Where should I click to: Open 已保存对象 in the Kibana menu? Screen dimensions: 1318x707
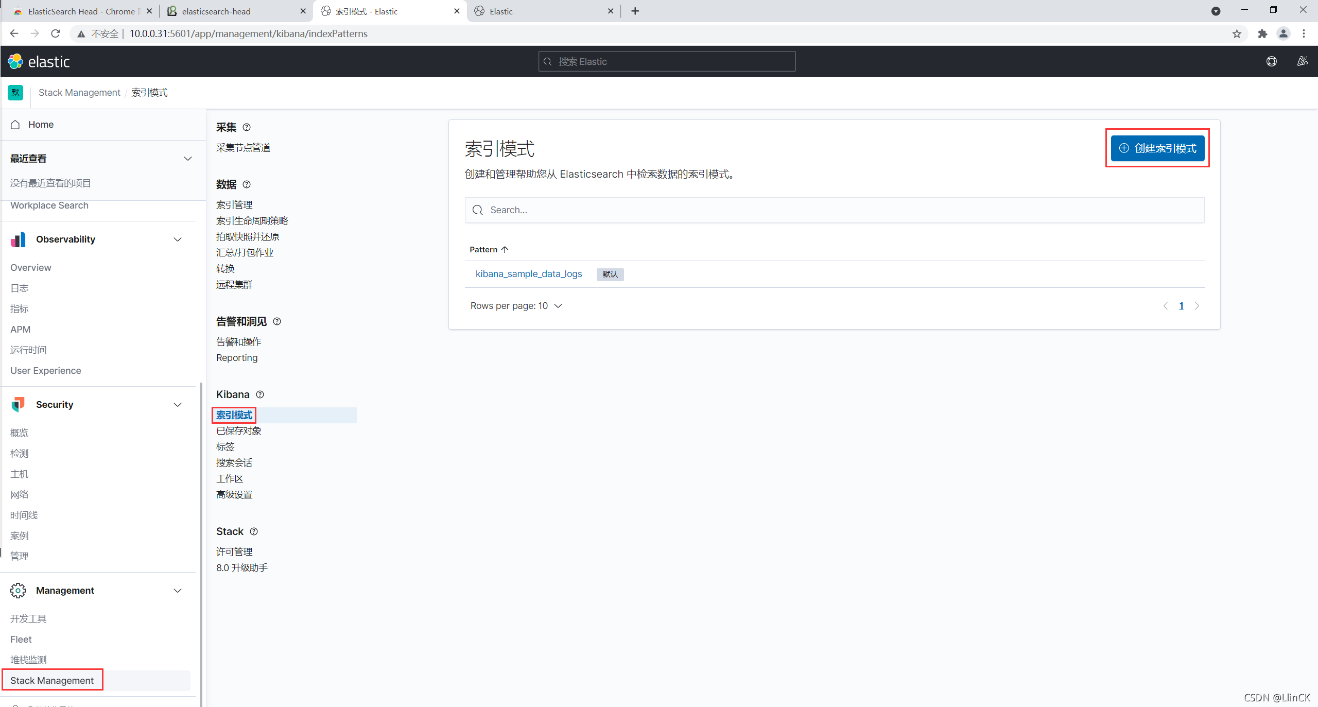click(x=239, y=431)
